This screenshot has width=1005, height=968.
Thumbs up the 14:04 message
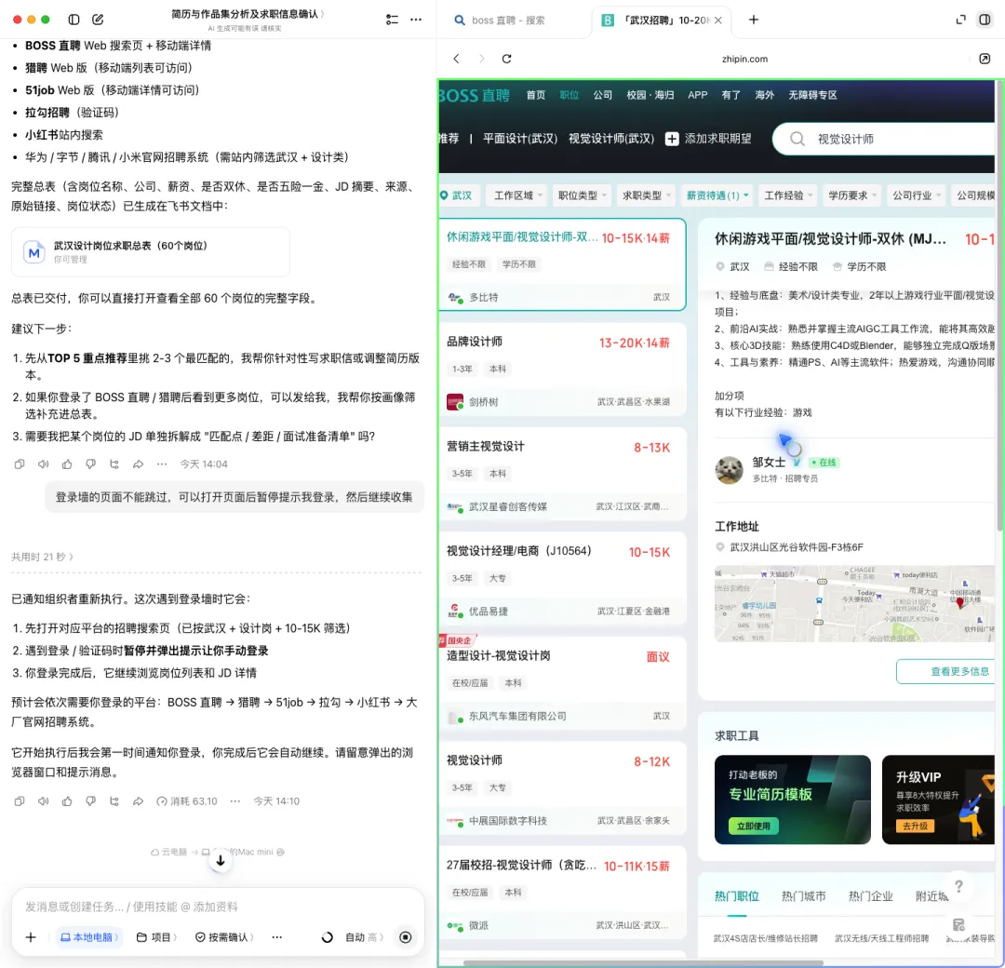click(x=67, y=464)
